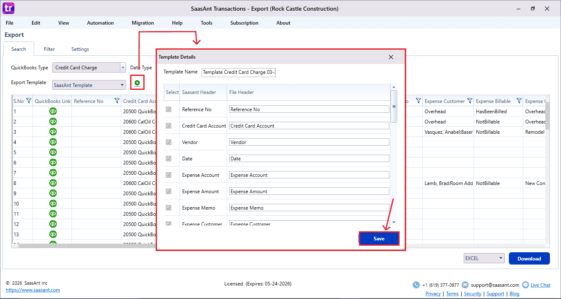Click the green add template plus icon
Screen dimensions: 561x299
(x=137, y=83)
